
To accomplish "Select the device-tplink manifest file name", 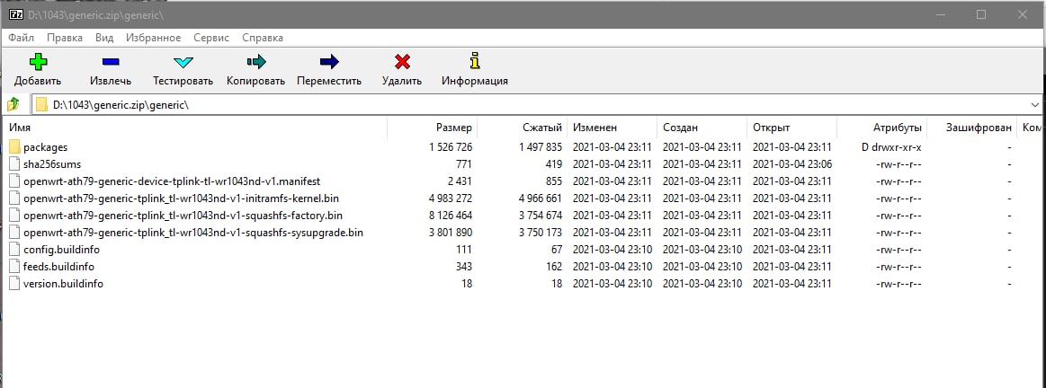I will tap(172, 181).
